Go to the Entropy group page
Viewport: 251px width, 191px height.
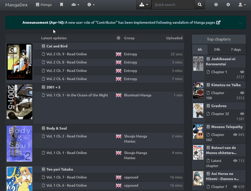coord(130,54)
